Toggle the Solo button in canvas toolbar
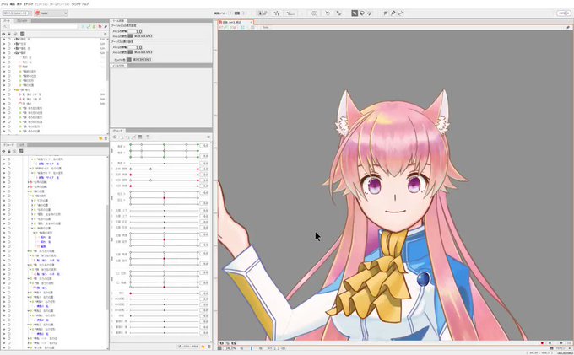 tap(266, 28)
